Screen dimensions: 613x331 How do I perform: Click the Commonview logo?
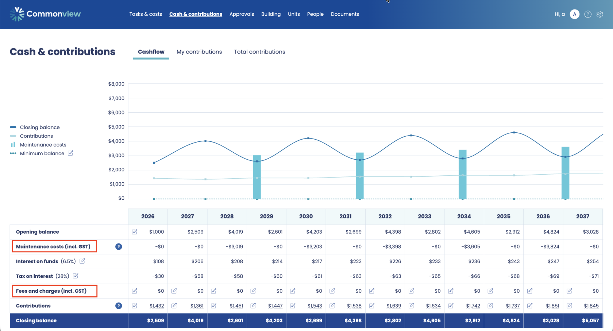point(45,14)
